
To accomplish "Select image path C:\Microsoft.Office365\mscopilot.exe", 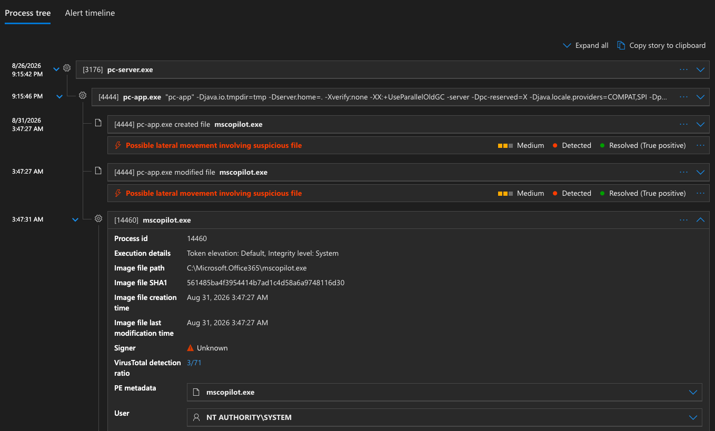I will pos(247,268).
